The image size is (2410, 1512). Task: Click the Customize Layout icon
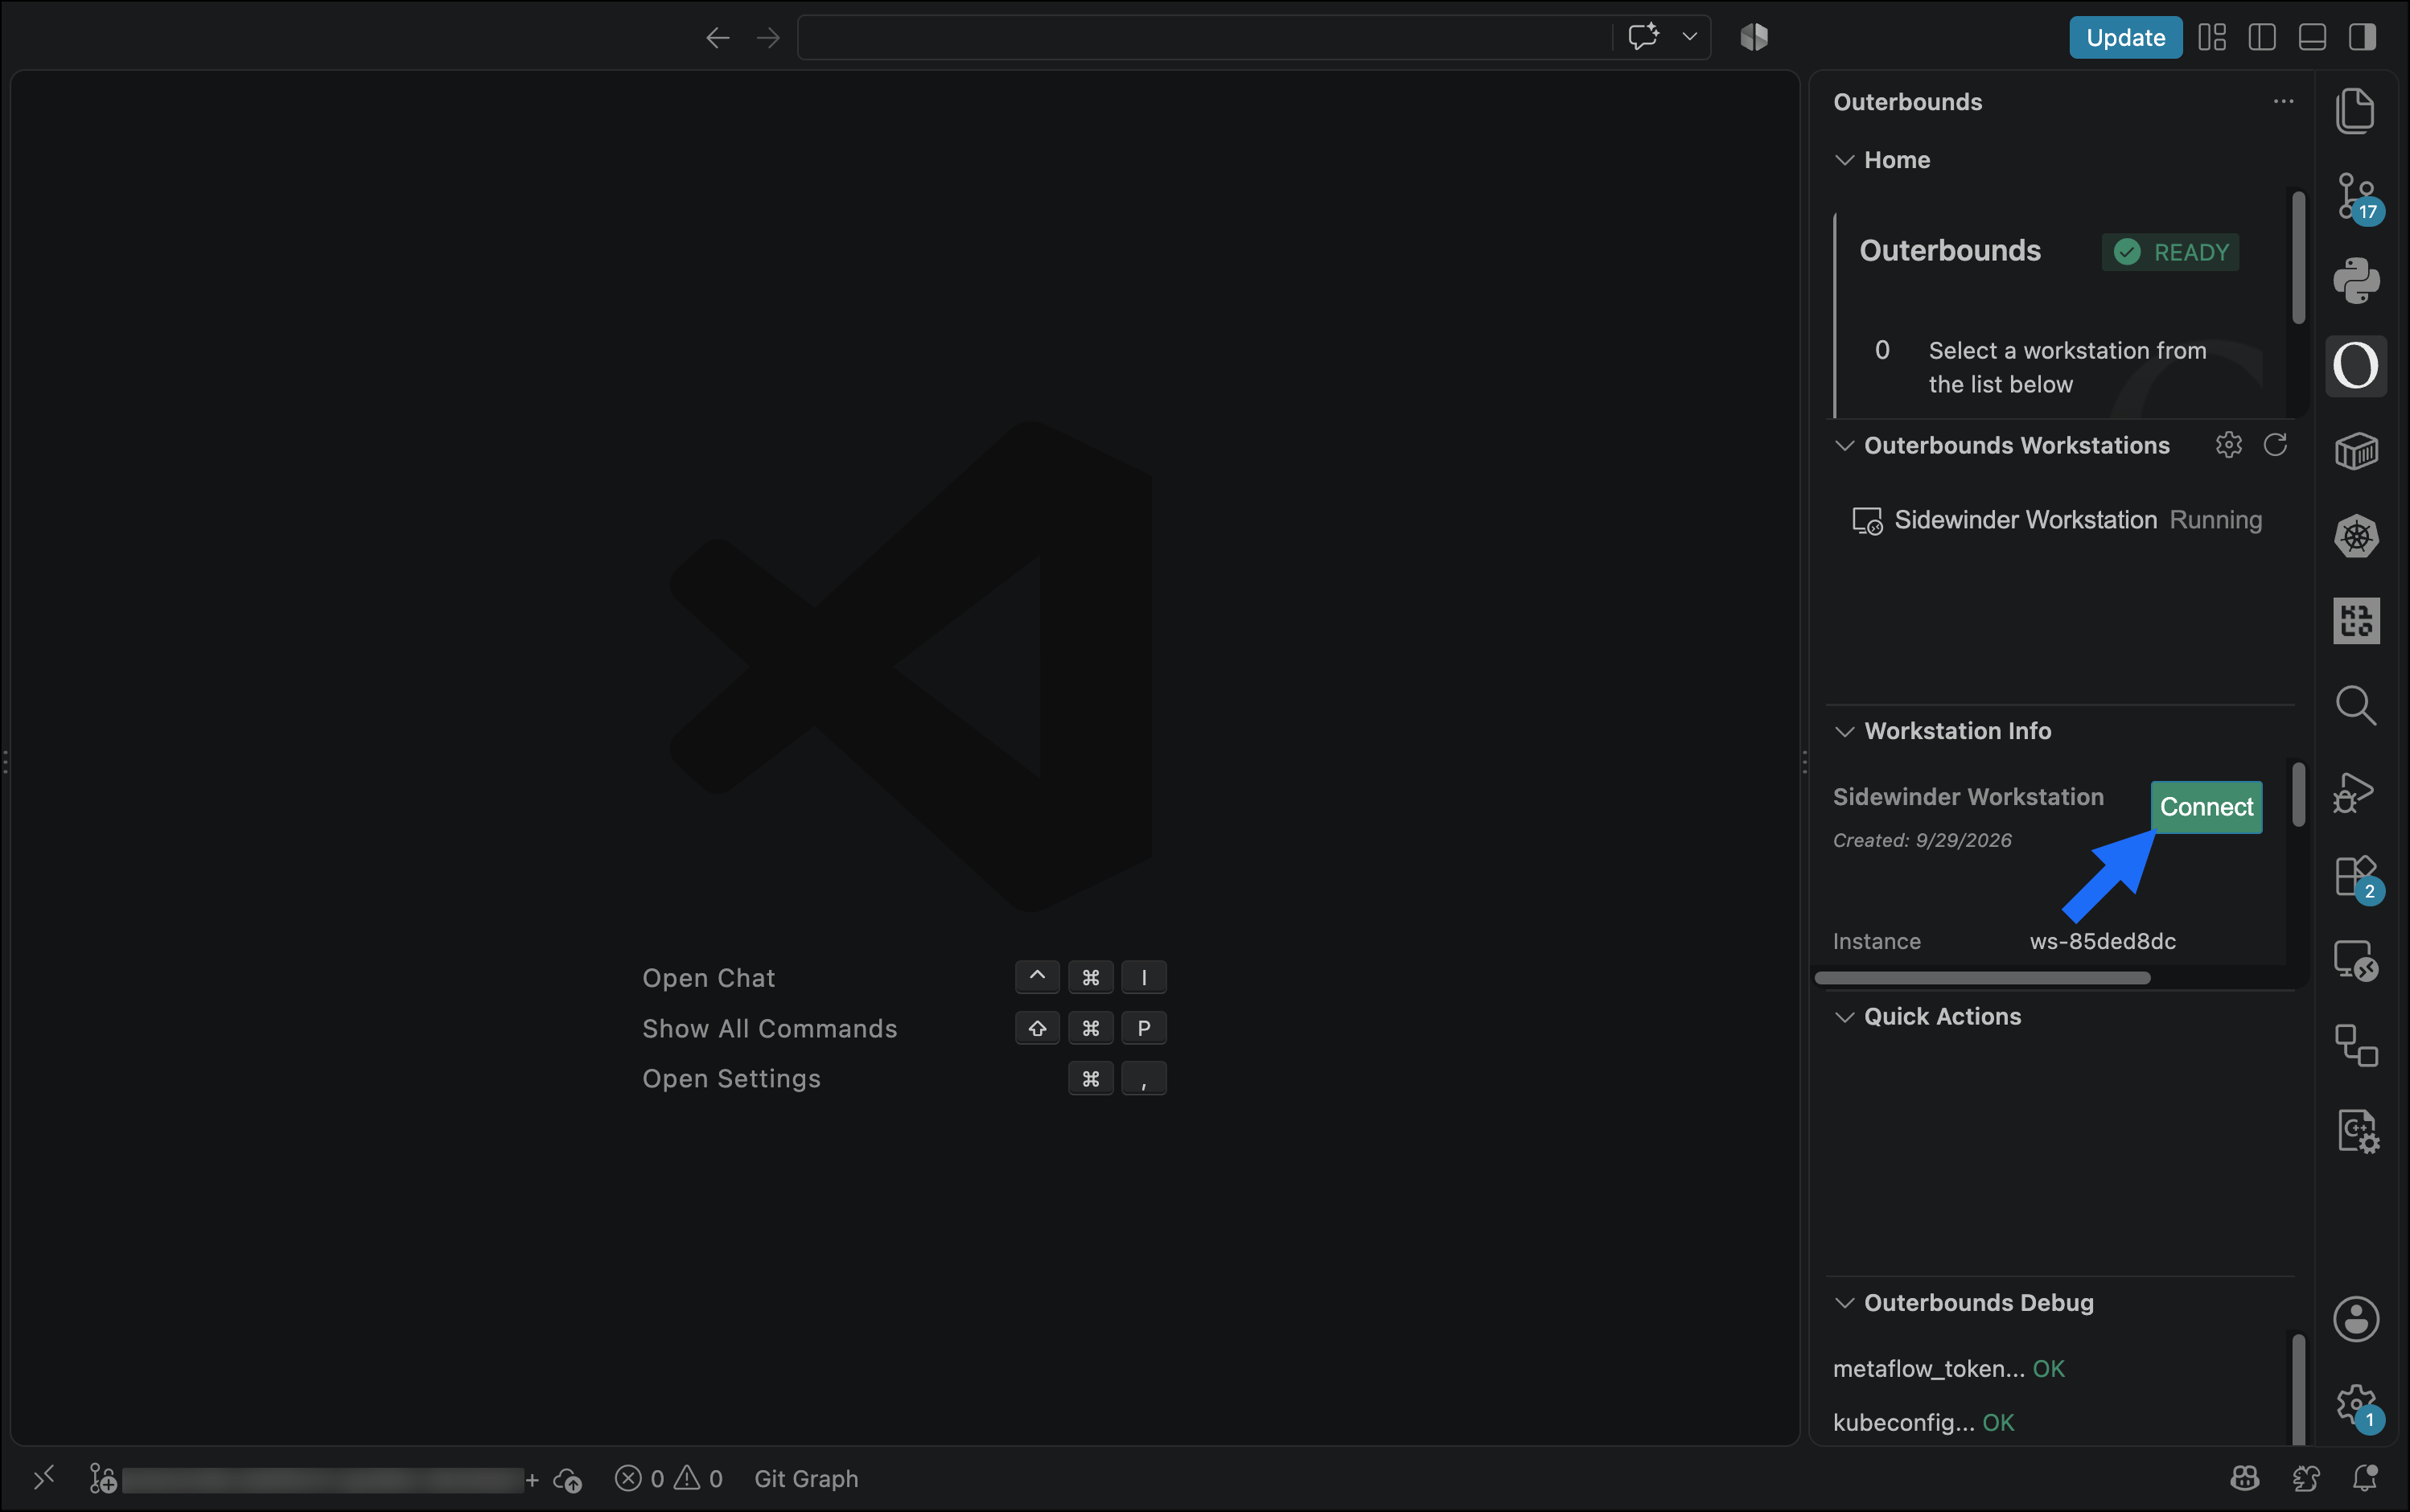coord(2211,38)
